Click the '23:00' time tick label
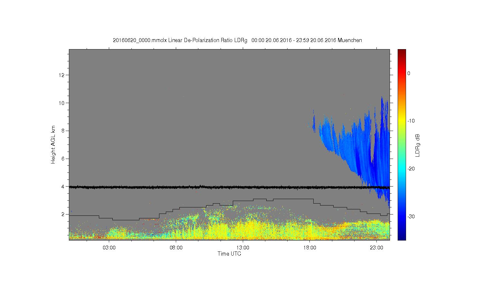The image size is (483, 289). point(376,248)
